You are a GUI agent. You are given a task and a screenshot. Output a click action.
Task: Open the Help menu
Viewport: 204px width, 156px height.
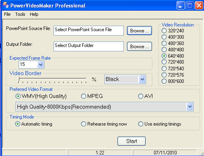pyautogui.click(x=34, y=14)
